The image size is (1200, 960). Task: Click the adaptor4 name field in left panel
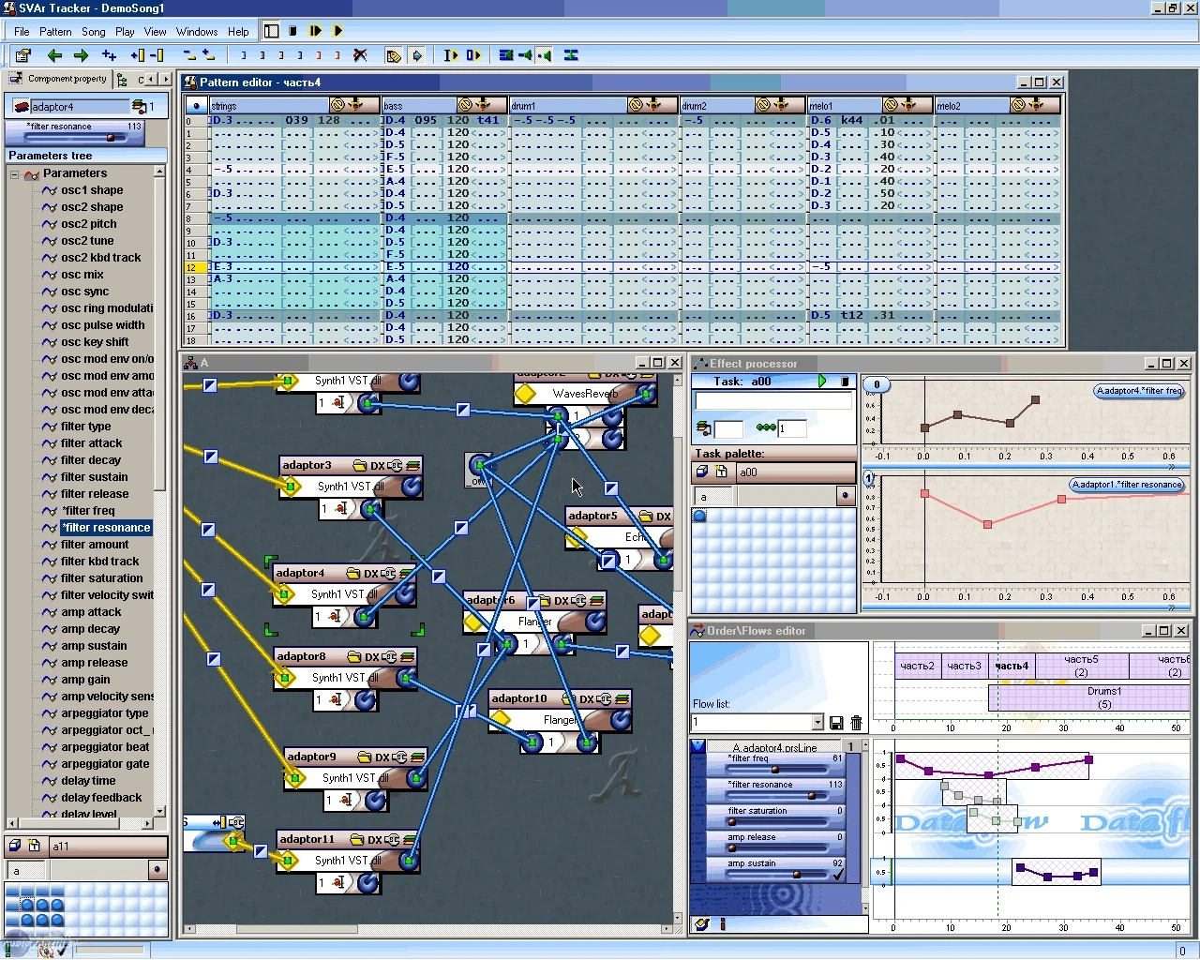coord(80,106)
